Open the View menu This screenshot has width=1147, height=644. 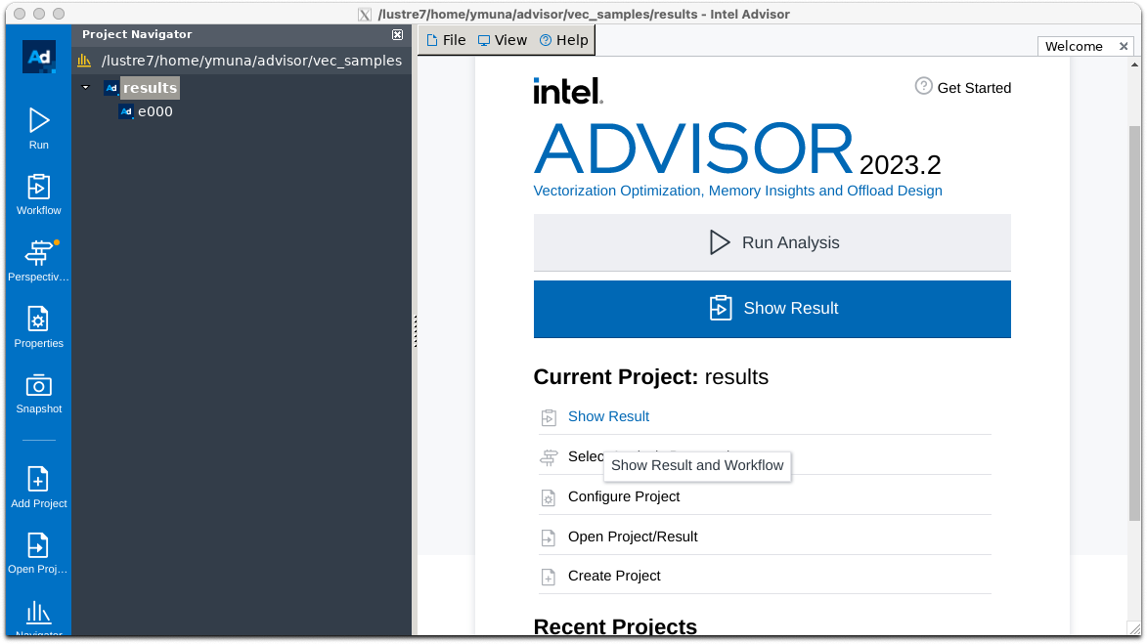tap(503, 39)
